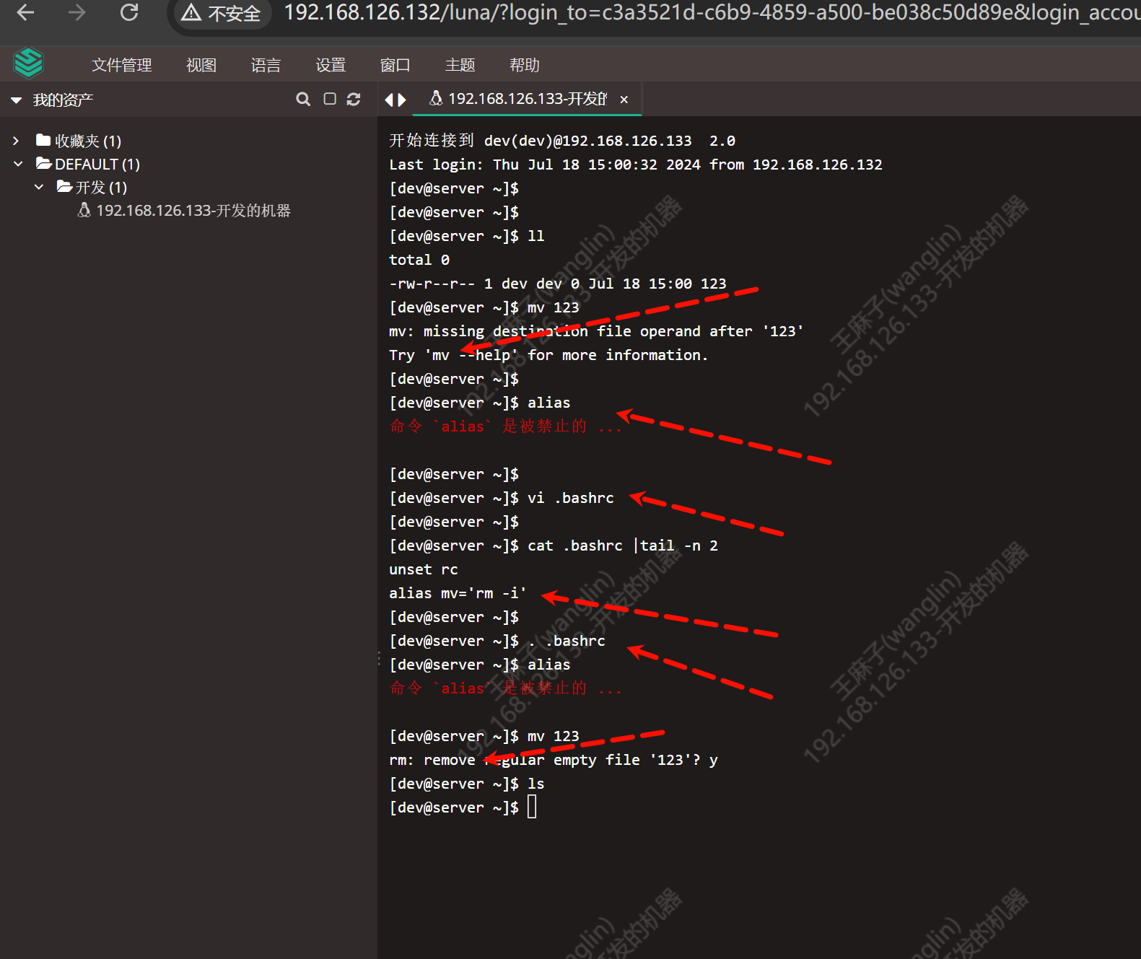Screen dimensions: 1141x959
Task: Search assets with the magnifier icon
Action: click(x=303, y=100)
